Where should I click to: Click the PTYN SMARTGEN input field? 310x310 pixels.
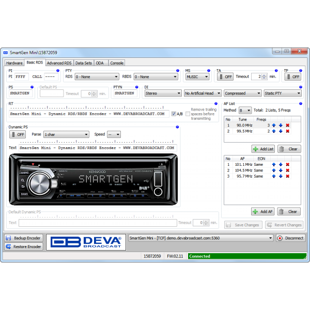pyautogui.click(x=126, y=93)
